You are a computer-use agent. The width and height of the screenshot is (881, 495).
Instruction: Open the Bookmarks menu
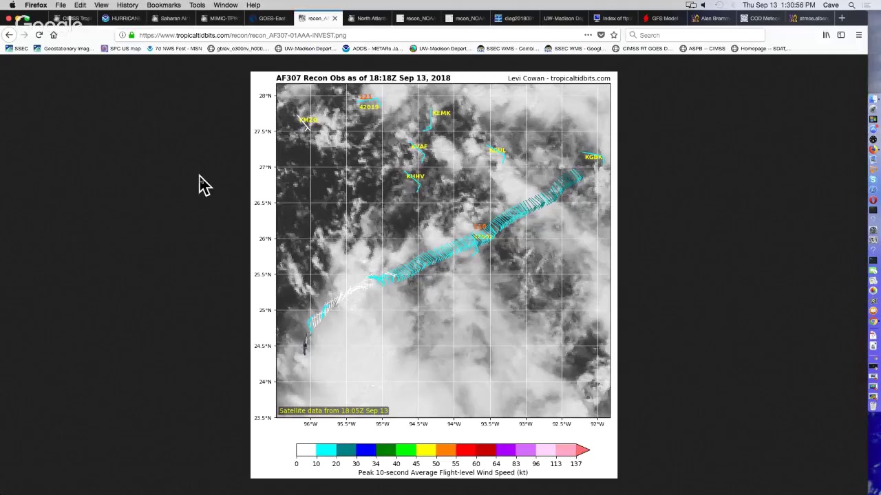pyautogui.click(x=164, y=5)
